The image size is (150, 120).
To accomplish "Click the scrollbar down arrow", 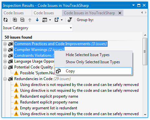I will coord(145,114).
